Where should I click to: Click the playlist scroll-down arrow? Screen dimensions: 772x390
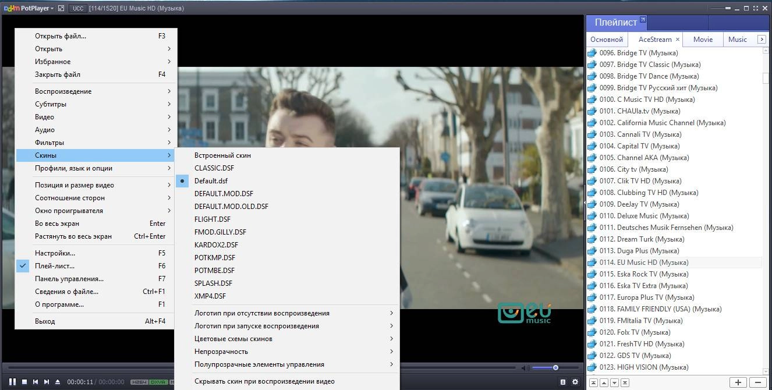[766, 371]
